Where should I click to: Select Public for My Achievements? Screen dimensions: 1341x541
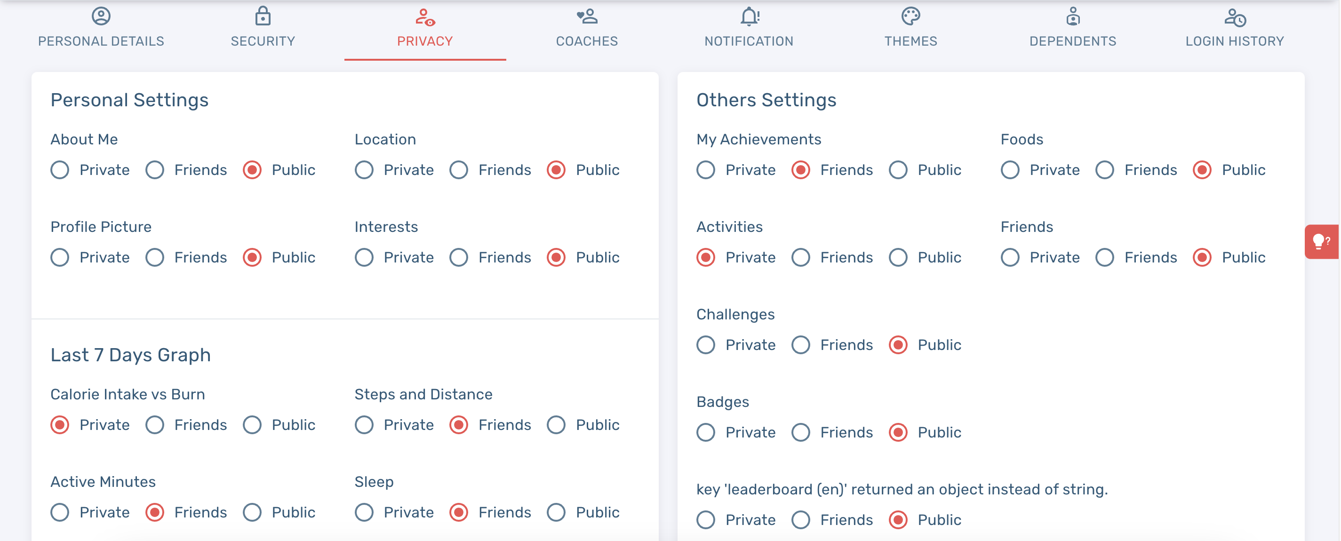point(898,170)
